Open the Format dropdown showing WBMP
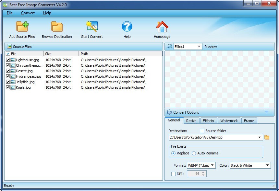This screenshot has width=279, height=191. click(x=212, y=165)
